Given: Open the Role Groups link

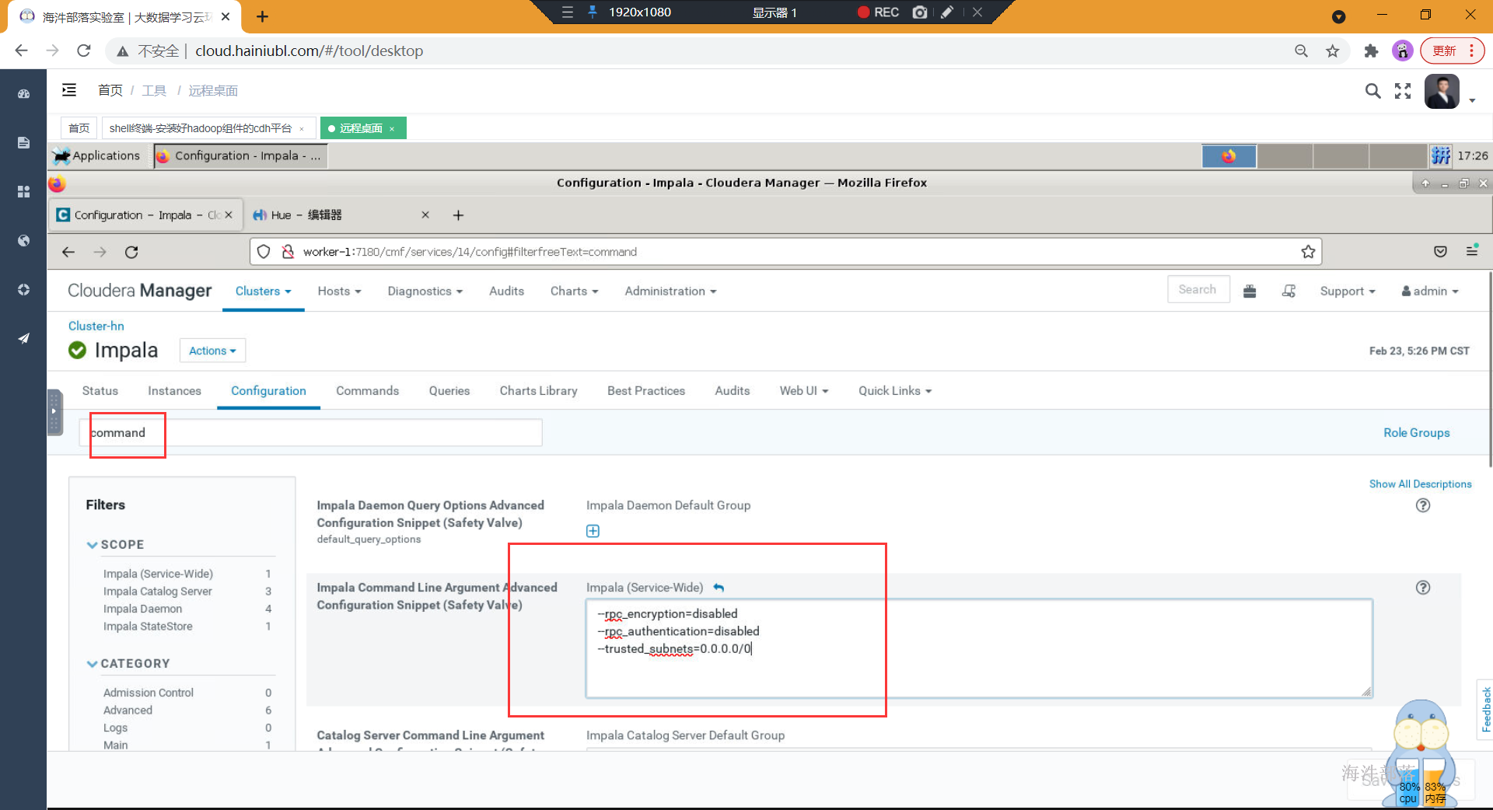Looking at the screenshot, I should pyautogui.click(x=1417, y=432).
